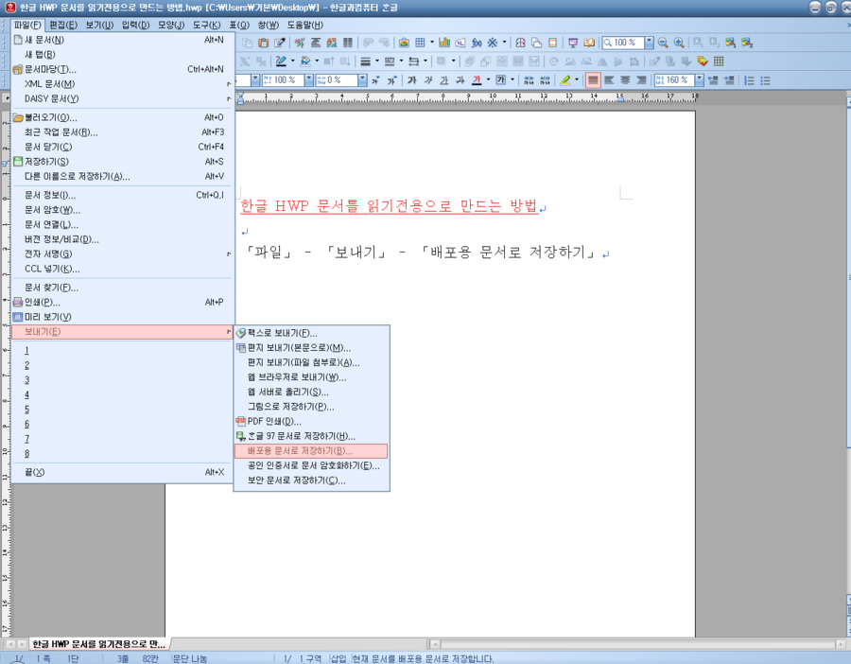
Task: Click the increase indent icon
Action: pos(729,80)
